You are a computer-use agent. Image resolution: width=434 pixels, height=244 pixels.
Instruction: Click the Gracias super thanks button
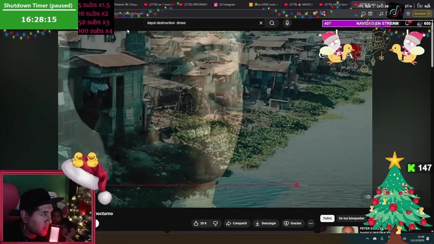point(293,223)
